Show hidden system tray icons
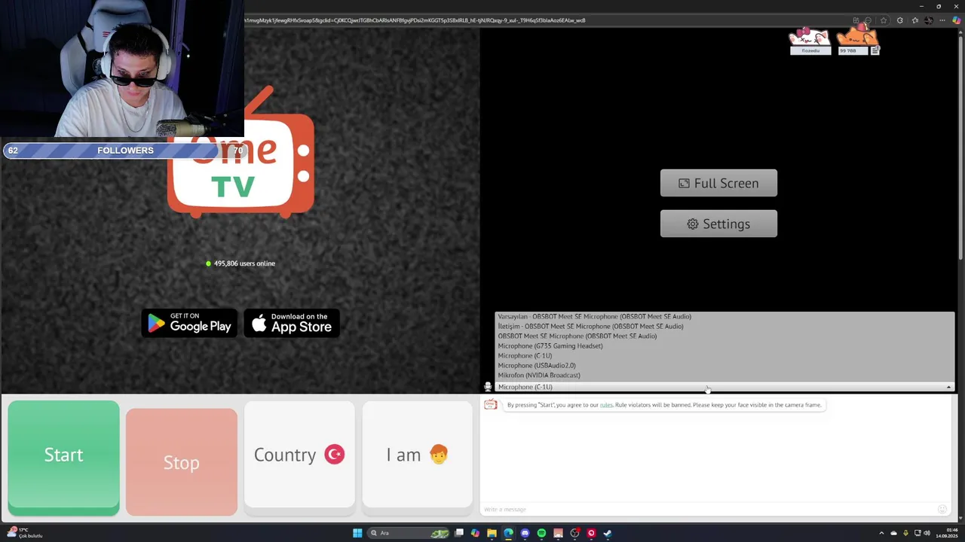The image size is (965, 542). coord(881,533)
